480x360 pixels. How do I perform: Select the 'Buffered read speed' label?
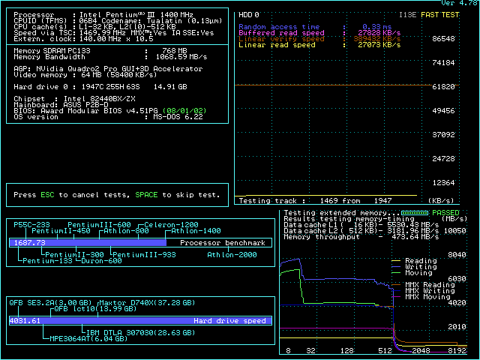(281, 33)
